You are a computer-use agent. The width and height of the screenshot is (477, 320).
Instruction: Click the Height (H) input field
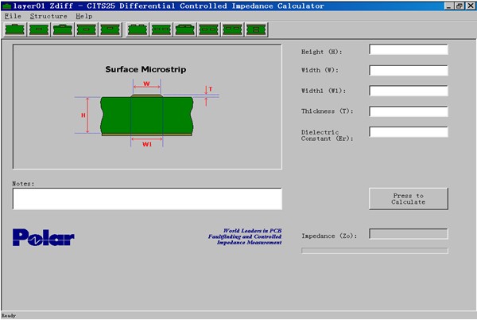tap(408, 50)
